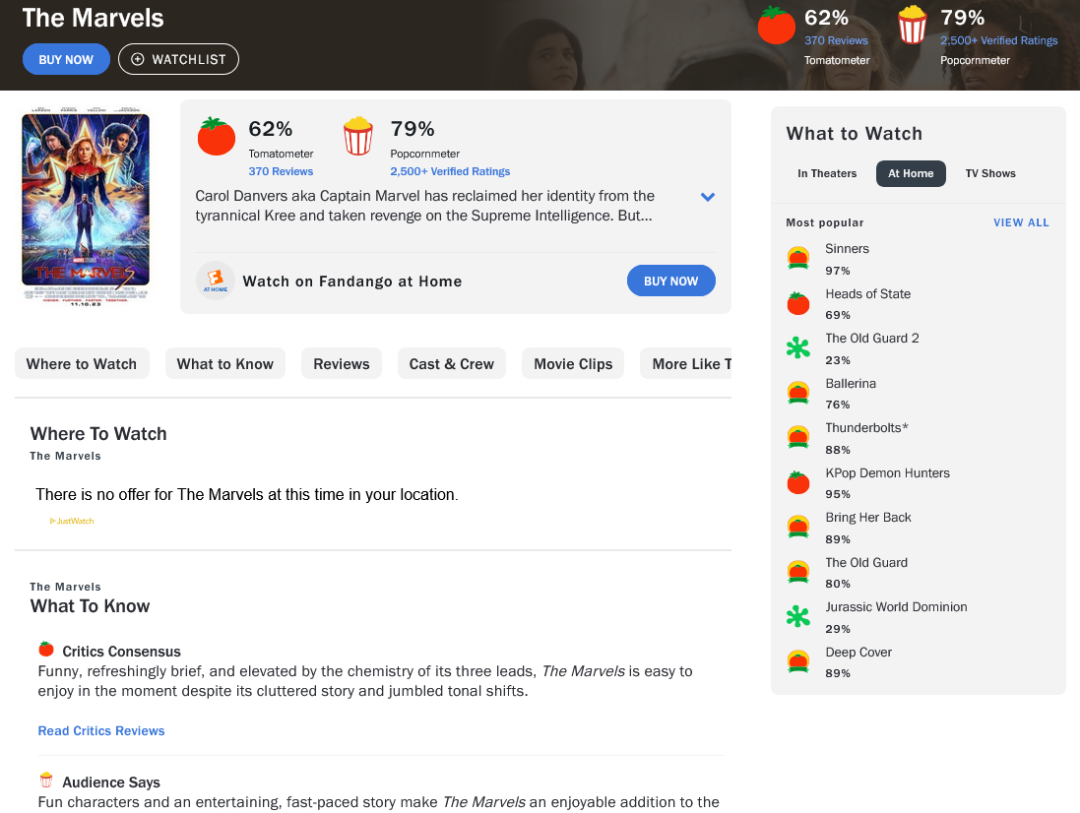
Task: Click the 29% score under Jurassic World Dominion
Action: pos(838,629)
